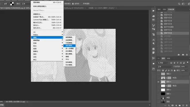Image resolution: width=190 pixels, height=107 pixels.
Task: Show 里图1 layer via visibility box
Action: click(x=158, y=86)
